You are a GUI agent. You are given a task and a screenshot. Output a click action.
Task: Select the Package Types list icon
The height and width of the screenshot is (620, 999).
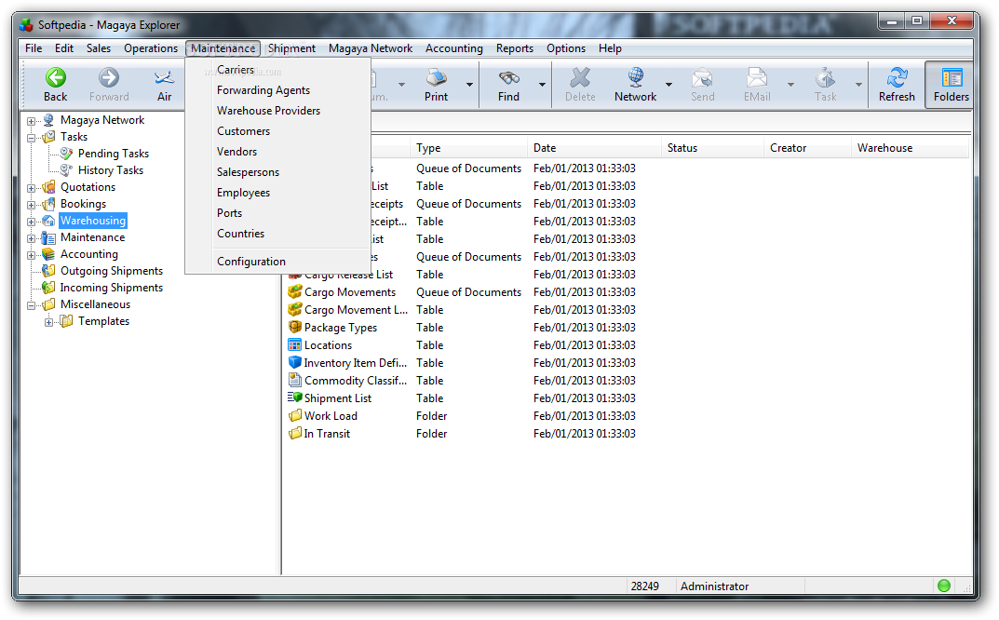pos(294,327)
